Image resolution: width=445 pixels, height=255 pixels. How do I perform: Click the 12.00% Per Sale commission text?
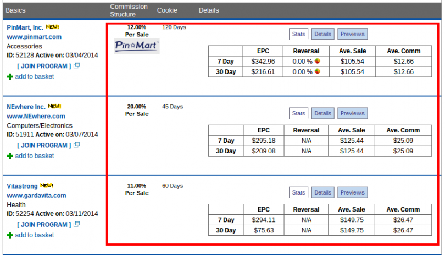(x=137, y=31)
